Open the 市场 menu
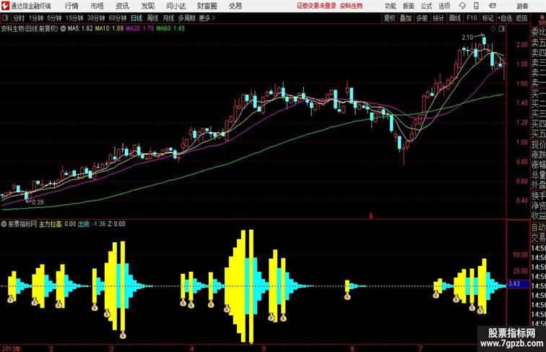 point(97,6)
